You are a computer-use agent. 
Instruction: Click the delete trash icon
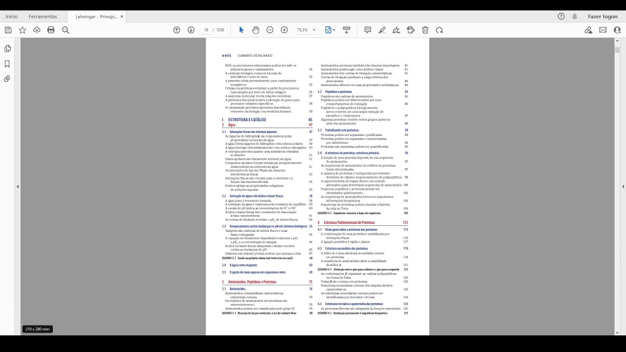425,30
